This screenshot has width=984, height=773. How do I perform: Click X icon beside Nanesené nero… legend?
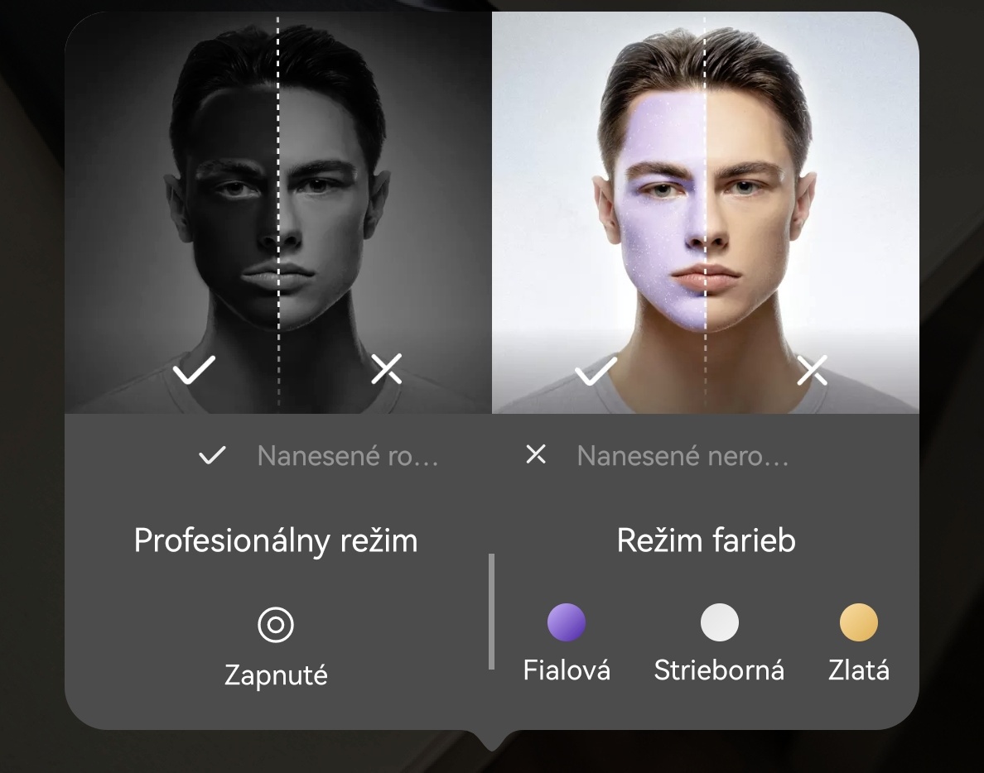pos(536,454)
